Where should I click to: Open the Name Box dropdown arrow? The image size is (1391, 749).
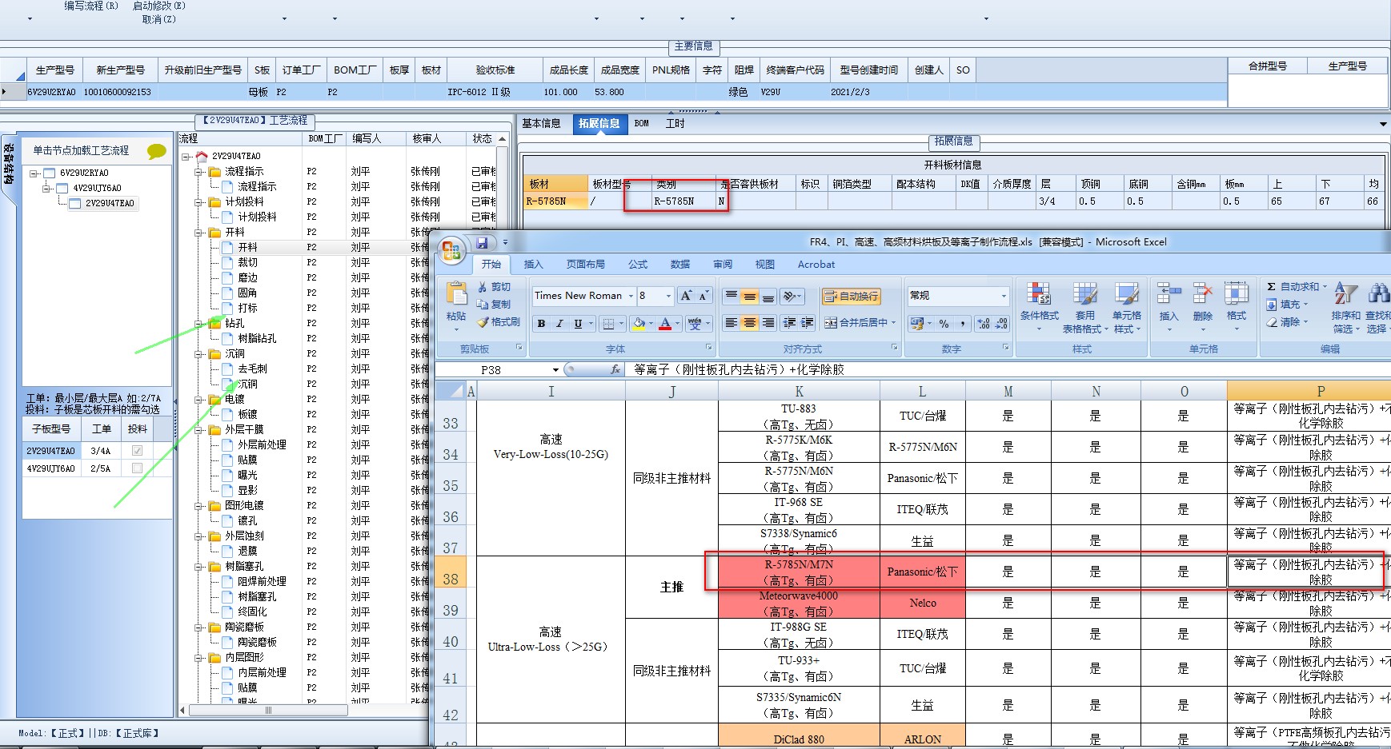pos(555,370)
